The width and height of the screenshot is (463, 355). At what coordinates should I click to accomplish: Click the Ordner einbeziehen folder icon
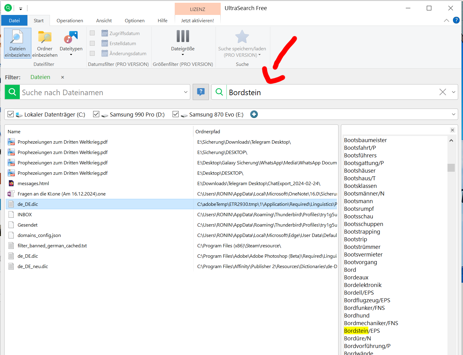click(x=45, y=37)
